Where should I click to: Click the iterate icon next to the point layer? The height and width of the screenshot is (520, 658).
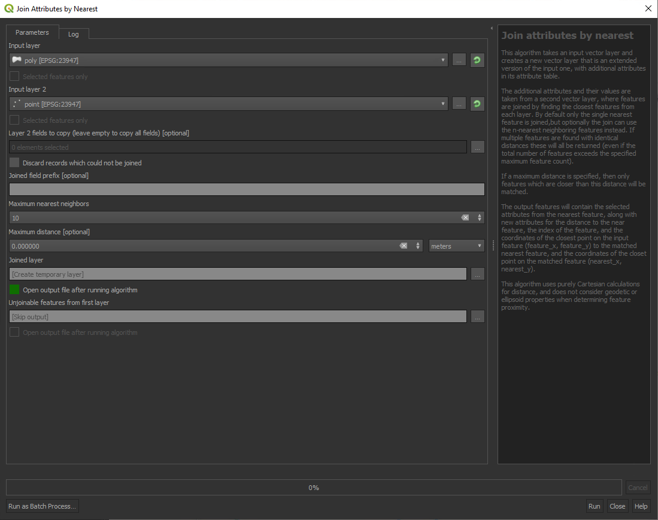click(x=477, y=104)
